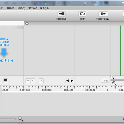Adjust the waveform zoom slider
Screen dimensions: 124x124
[117, 80]
